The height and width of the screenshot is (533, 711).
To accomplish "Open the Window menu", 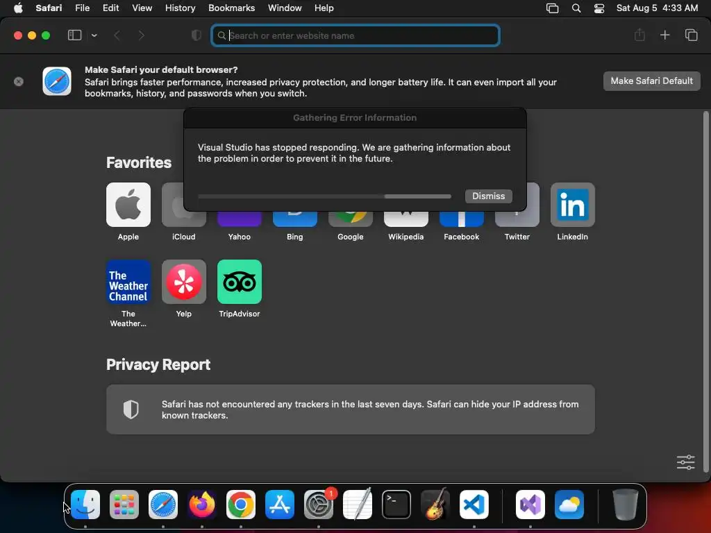I will [285, 8].
